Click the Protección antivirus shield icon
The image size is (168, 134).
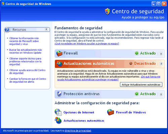pyautogui.click(x=59, y=94)
